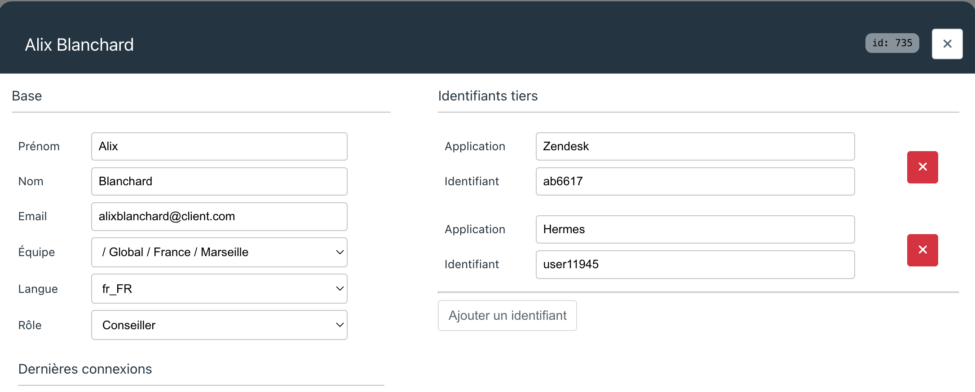Image resolution: width=975 pixels, height=392 pixels.
Task: Focus the Prénom field containing Alix
Action: [x=219, y=146]
